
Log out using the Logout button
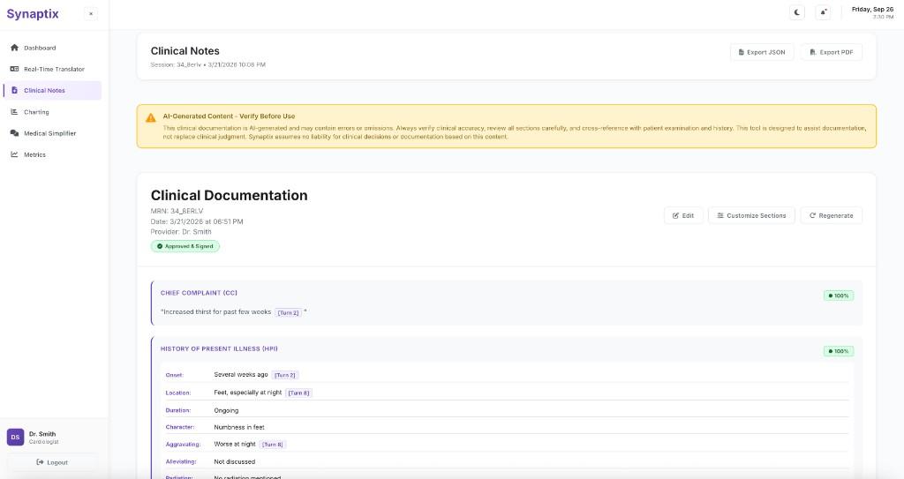click(x=52, y=462)
